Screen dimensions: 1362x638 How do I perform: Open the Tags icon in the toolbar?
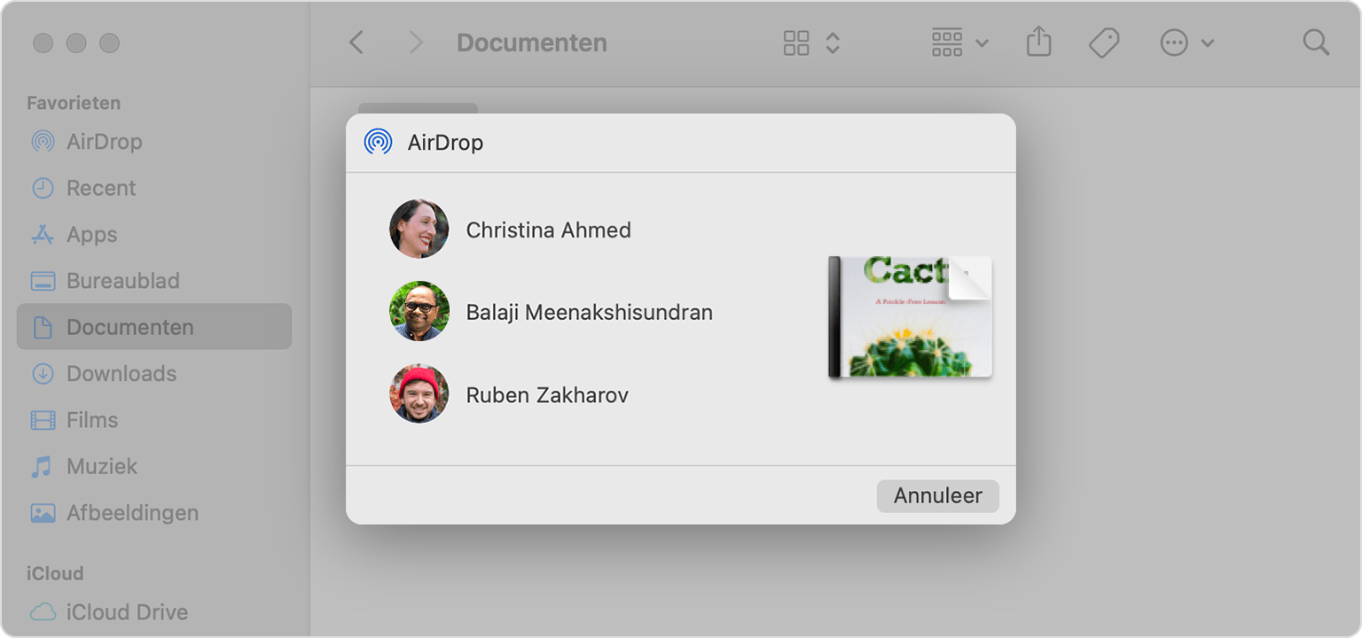point(1103,42)
